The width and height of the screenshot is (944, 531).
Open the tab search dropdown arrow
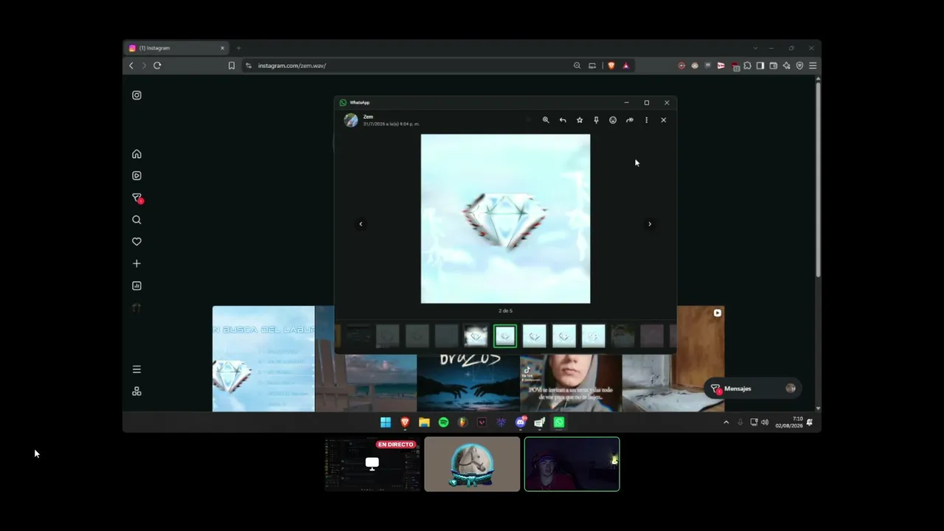click(x=755, y=48)
